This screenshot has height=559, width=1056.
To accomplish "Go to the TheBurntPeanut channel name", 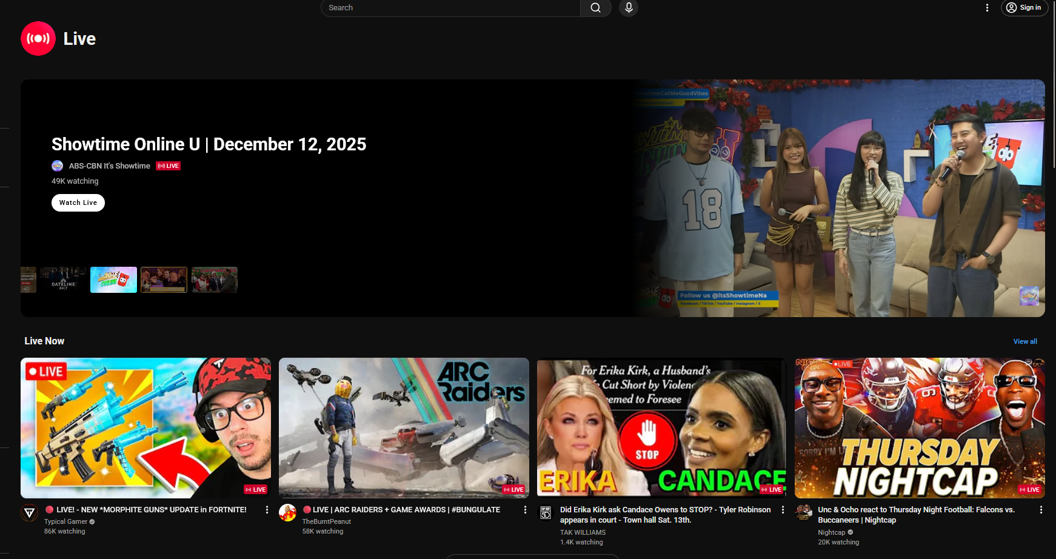I will 327,521.
